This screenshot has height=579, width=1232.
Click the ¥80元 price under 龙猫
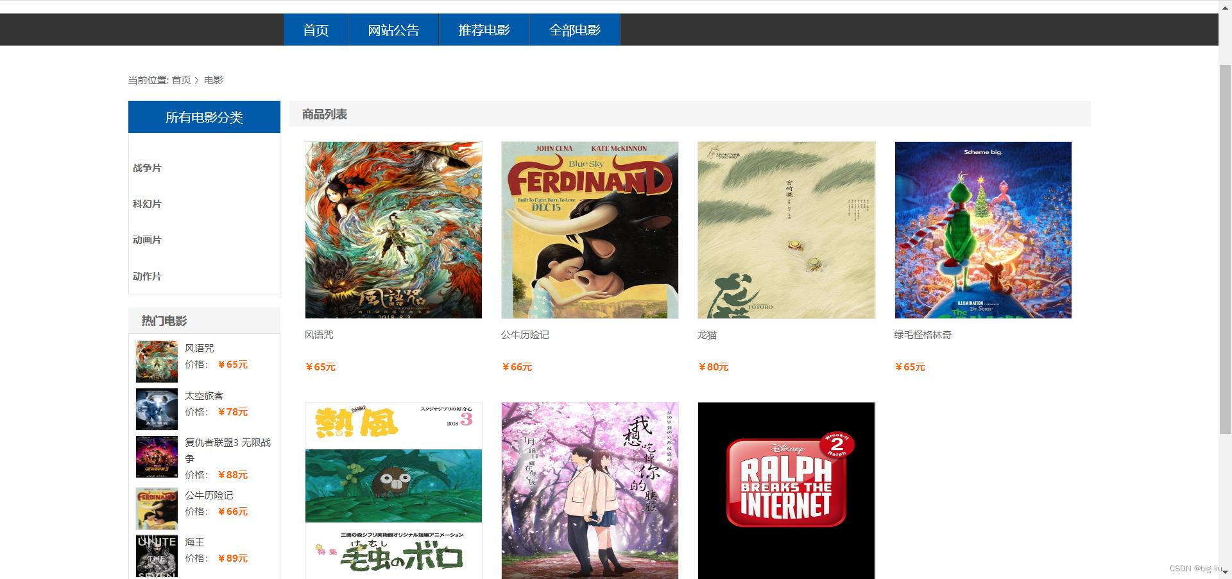click(713, 367)
